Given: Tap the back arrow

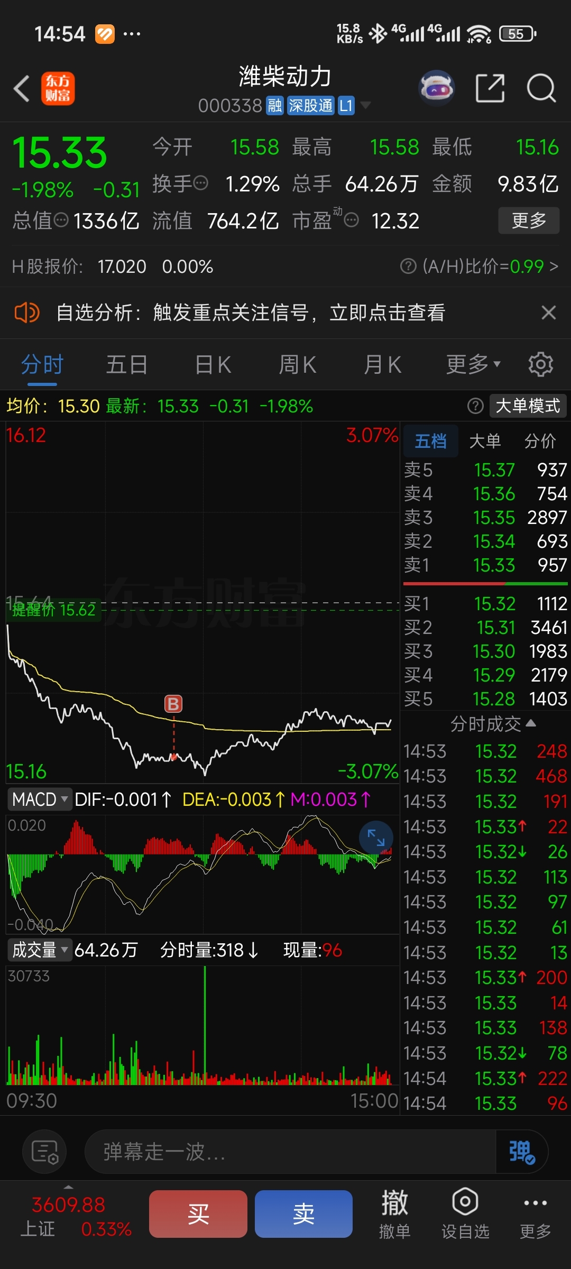Looking at the screenshot, I should (22, 88).
